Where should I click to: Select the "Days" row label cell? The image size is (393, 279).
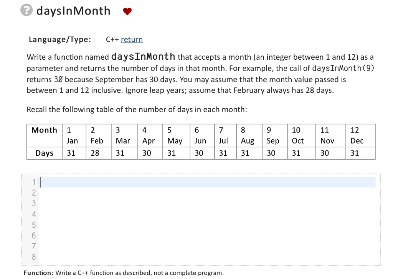(x=44, y=153)
